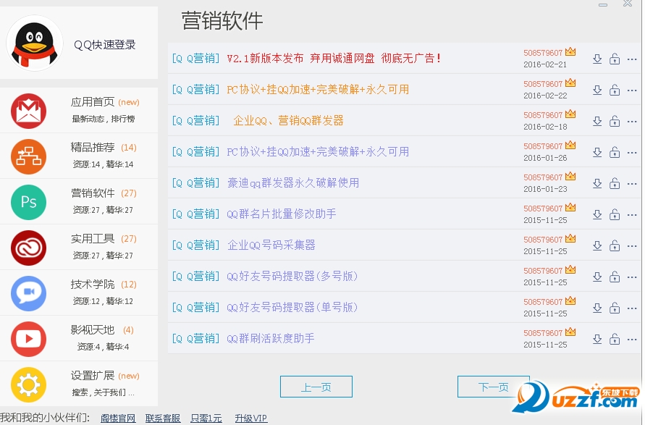The width and height of the screenshot is (645, 425).
Task: Click lock icon on QQ好友号码提取器(单号版) row
Action: [615, 308]
